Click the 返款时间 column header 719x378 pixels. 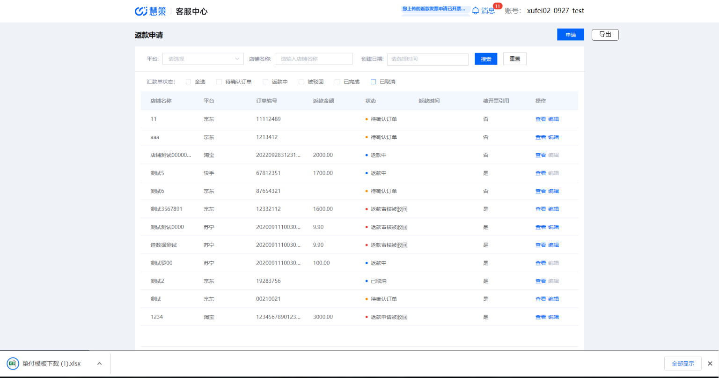429,101
